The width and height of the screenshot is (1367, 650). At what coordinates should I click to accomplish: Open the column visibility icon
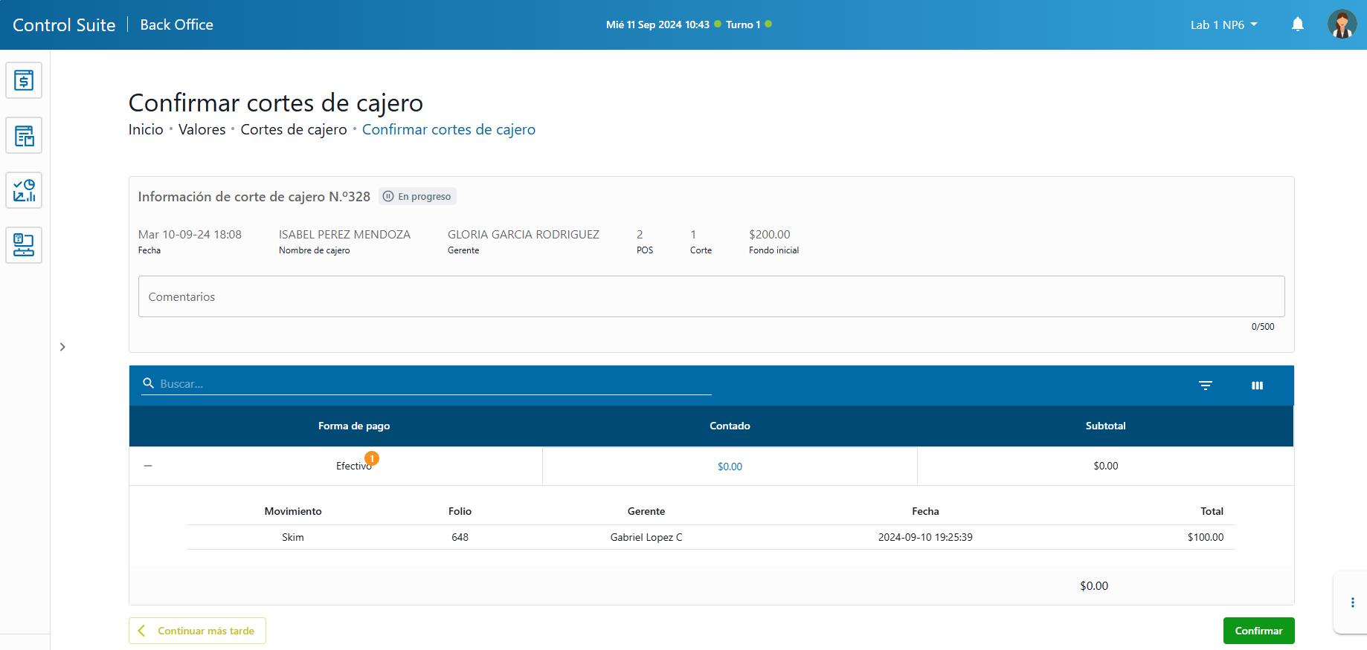click(1257, 385)
